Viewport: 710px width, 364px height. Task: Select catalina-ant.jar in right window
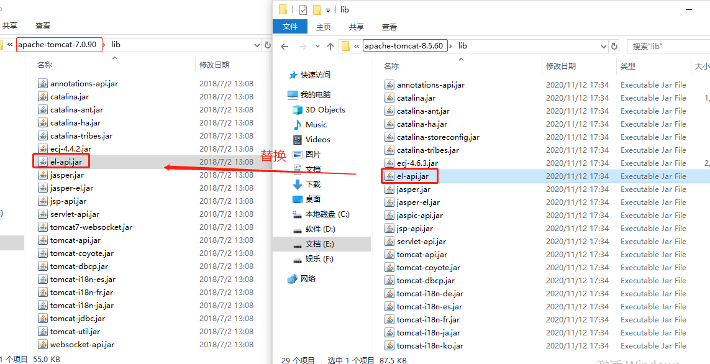tap(423, 111)
